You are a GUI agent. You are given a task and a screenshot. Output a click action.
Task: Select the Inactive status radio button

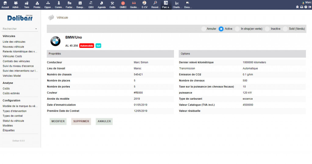pos(267,29)
